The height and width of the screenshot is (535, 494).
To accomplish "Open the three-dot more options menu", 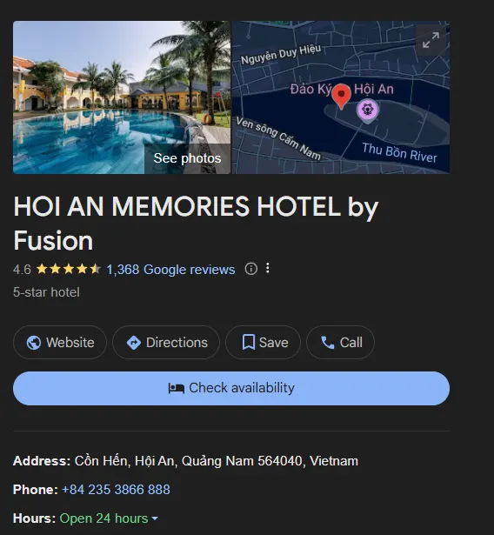I will (x=268, y=268).
